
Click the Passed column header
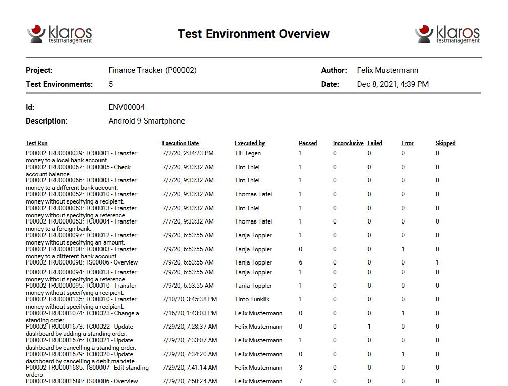(x=308, y=144)
